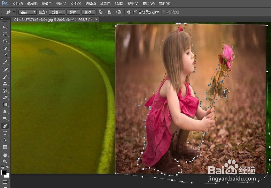Open the 滤镜(T) menu

click(105, 4)
